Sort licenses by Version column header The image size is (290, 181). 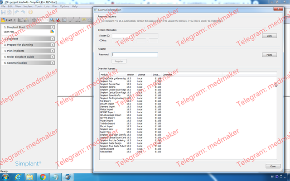(131, 75)
